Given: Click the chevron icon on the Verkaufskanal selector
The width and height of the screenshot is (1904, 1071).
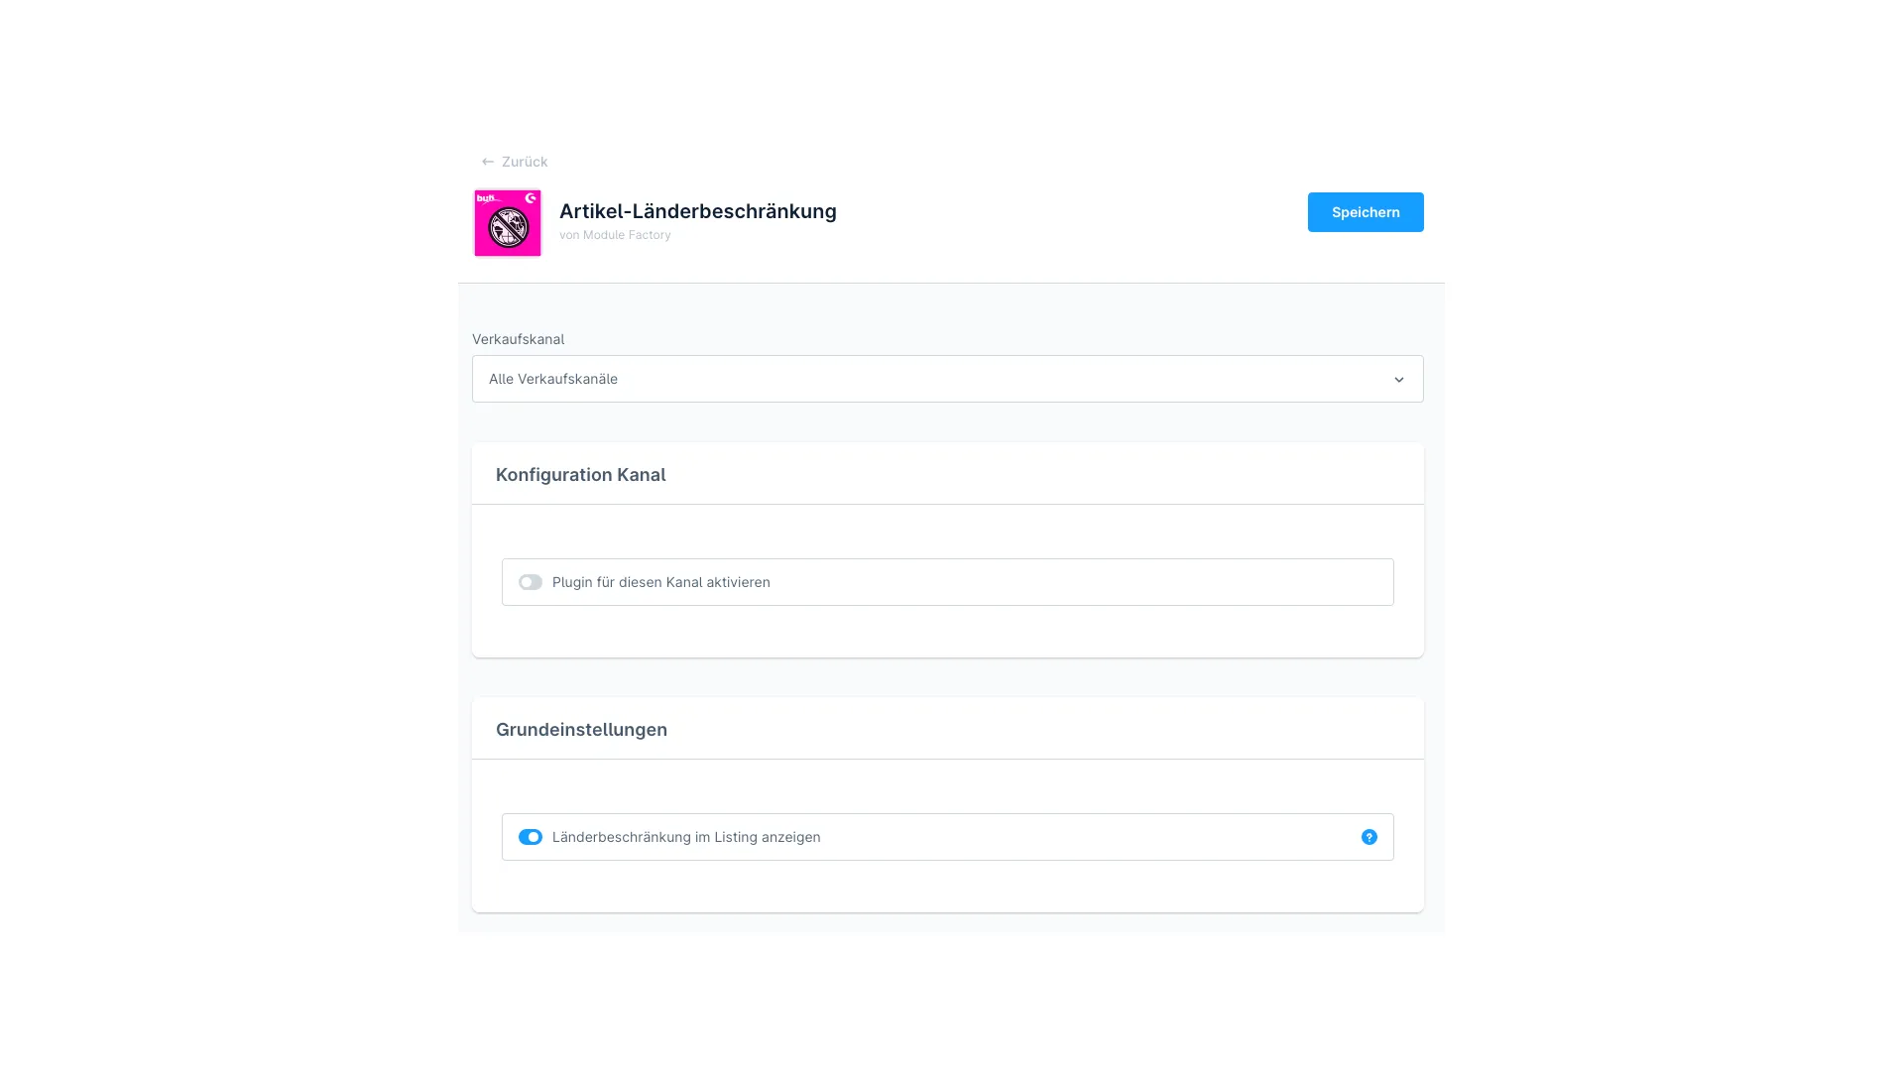Looking at the screenshot, I should pos(1399,379).
